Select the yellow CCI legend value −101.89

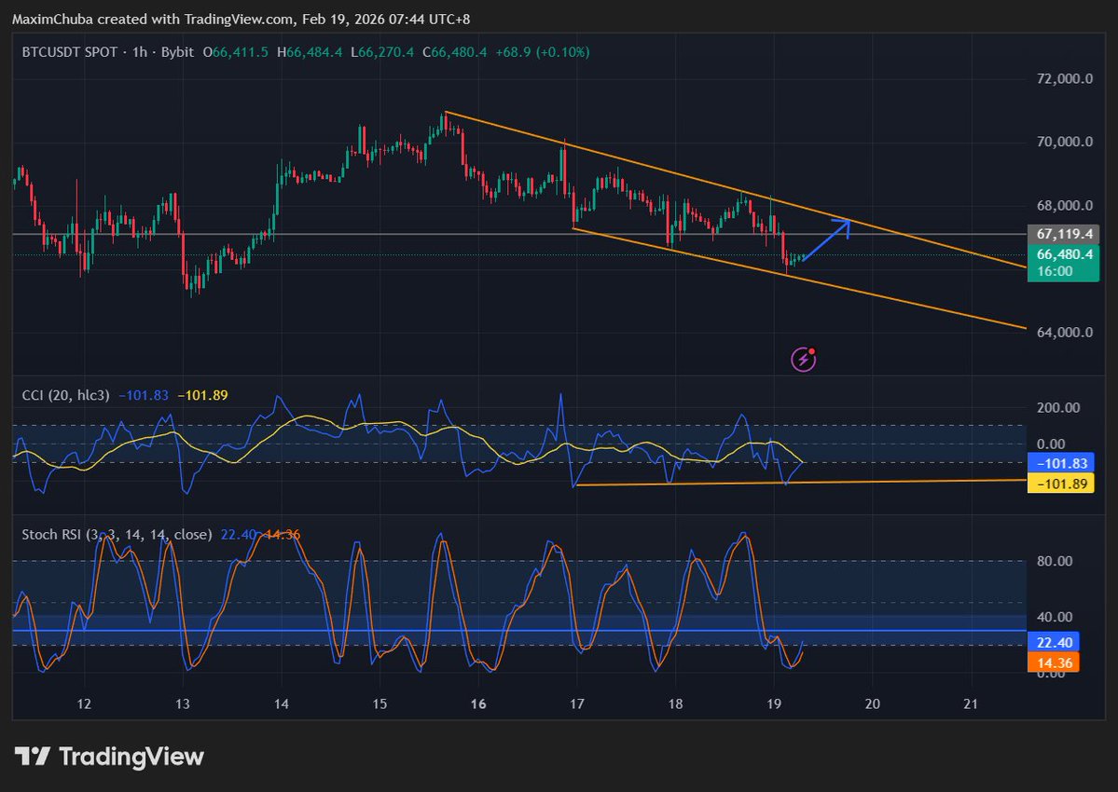click(202, 395)
